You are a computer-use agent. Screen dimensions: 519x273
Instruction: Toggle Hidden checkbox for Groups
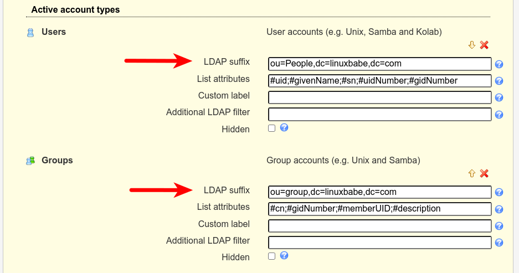pyautogui.click(x=271, y=256)
